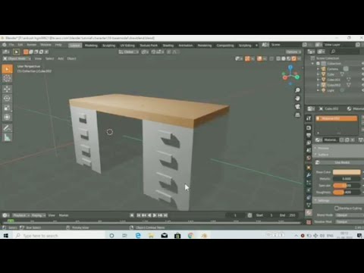Open the Edit menu

click(20, 45)
